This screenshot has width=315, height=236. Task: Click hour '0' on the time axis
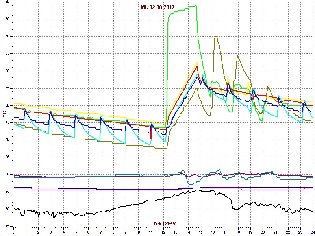coord(13,232)
